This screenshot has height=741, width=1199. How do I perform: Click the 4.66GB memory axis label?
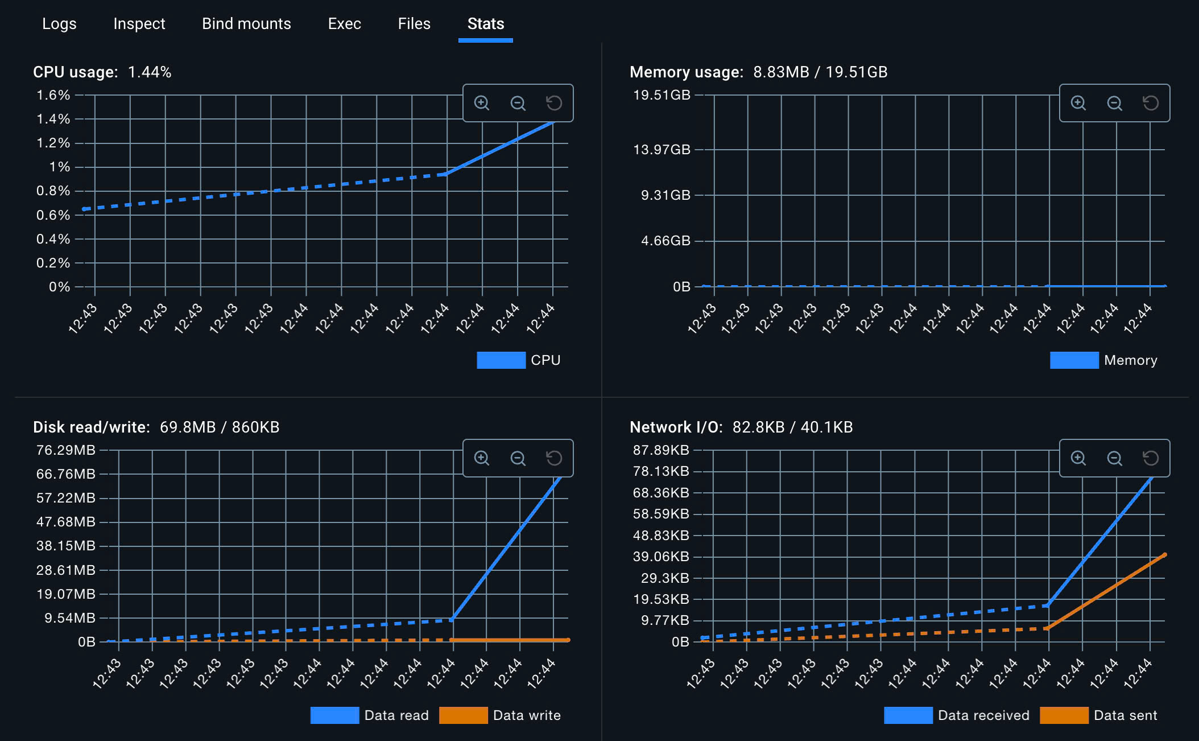click(665, 241)
